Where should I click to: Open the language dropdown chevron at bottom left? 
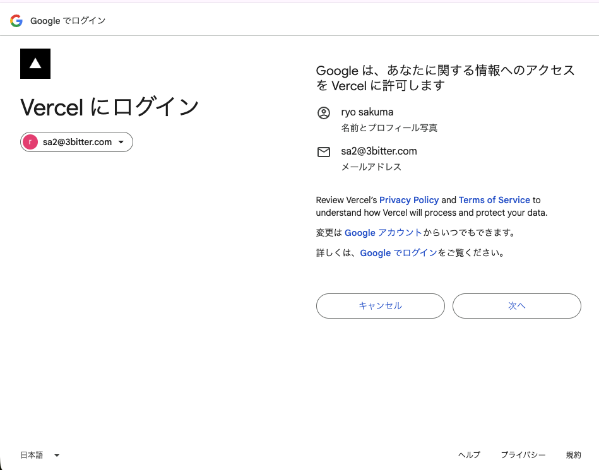(56, 455)
